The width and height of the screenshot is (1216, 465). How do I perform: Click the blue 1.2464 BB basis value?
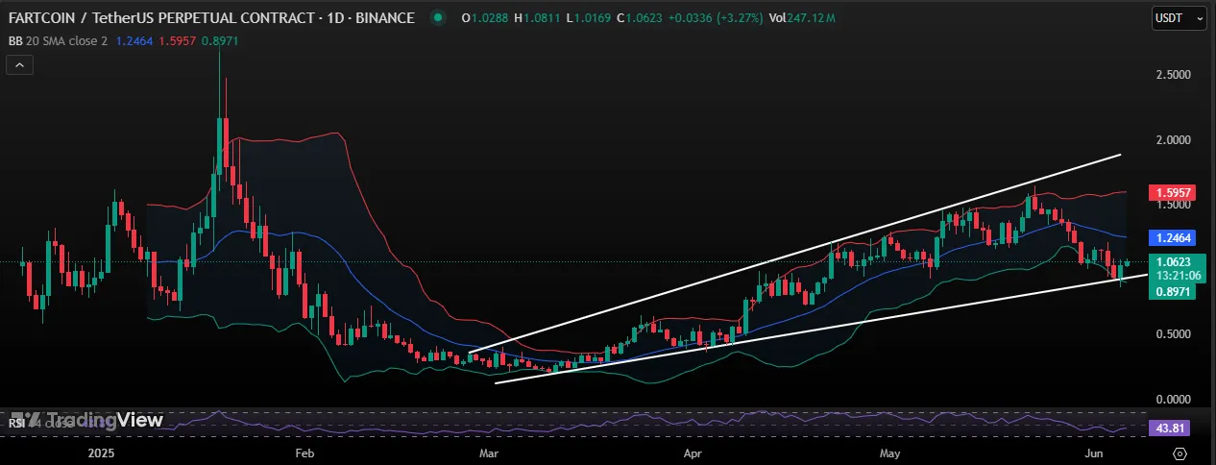134,41
